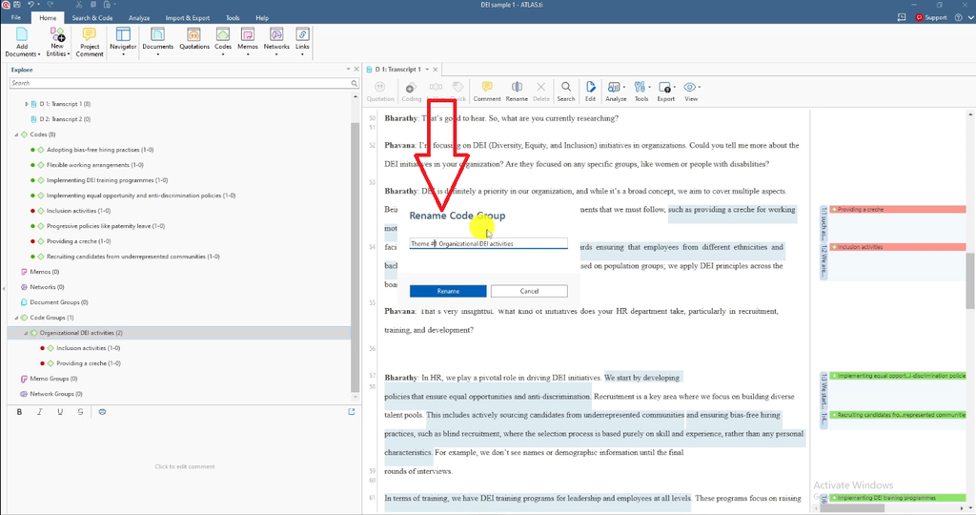The width and height of the screenshot is (976, 515).
Task: Pop out the comment editor window
Action: pyautogui.click(x=351, y=412)
